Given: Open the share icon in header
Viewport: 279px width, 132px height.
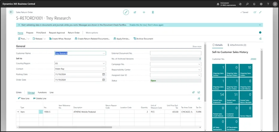Looking at the screenshot, I should click(135, 12).
